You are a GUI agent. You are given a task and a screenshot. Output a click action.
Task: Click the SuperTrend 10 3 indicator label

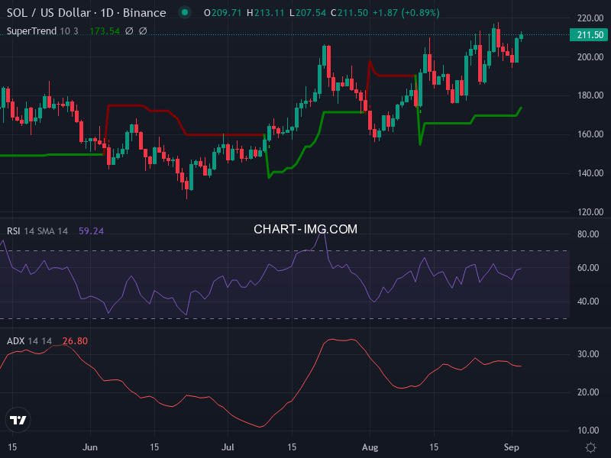tap(44, 31)
